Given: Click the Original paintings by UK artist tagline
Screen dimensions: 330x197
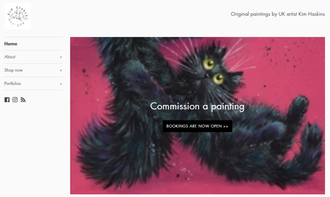Looking at the screenshot, I should coord(278,14).
